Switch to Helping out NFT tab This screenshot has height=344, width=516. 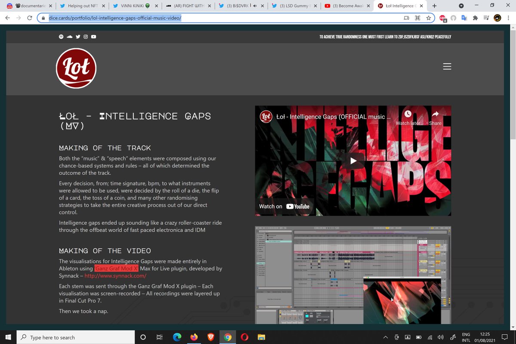tap(82, 6)
